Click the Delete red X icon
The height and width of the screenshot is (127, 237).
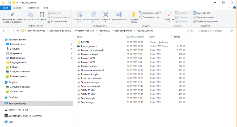click(x=105, y=15)
